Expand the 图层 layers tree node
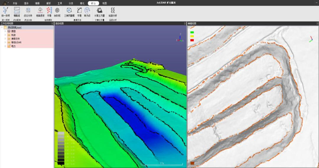Viewport: 319px width, 168px height. click(x=5, y=31)
